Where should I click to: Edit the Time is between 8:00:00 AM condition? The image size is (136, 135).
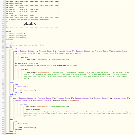tap(26, 45)
